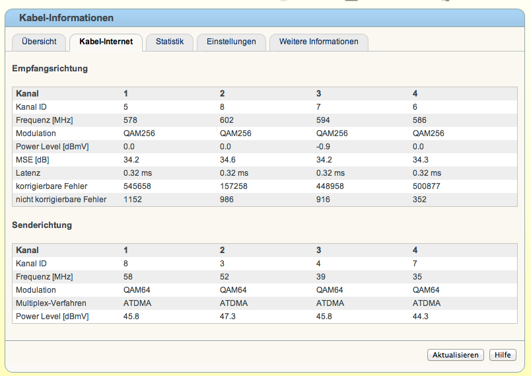Click the Hilfe button
The height and width of the screenshot is (376, 531).
tap(503, 355)
